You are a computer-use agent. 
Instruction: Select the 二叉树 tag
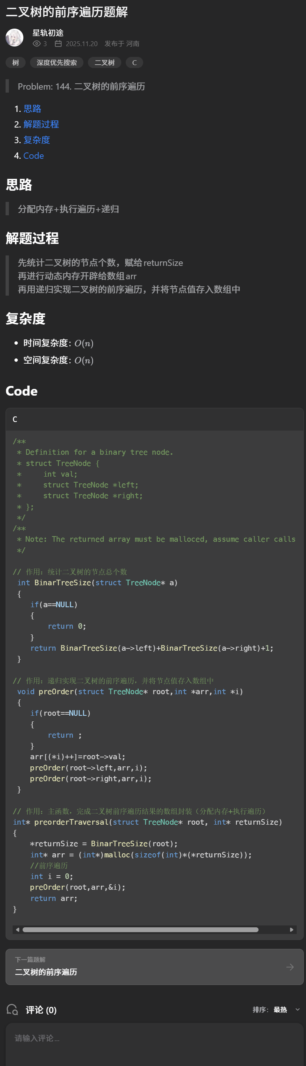[x=105, y=62]
